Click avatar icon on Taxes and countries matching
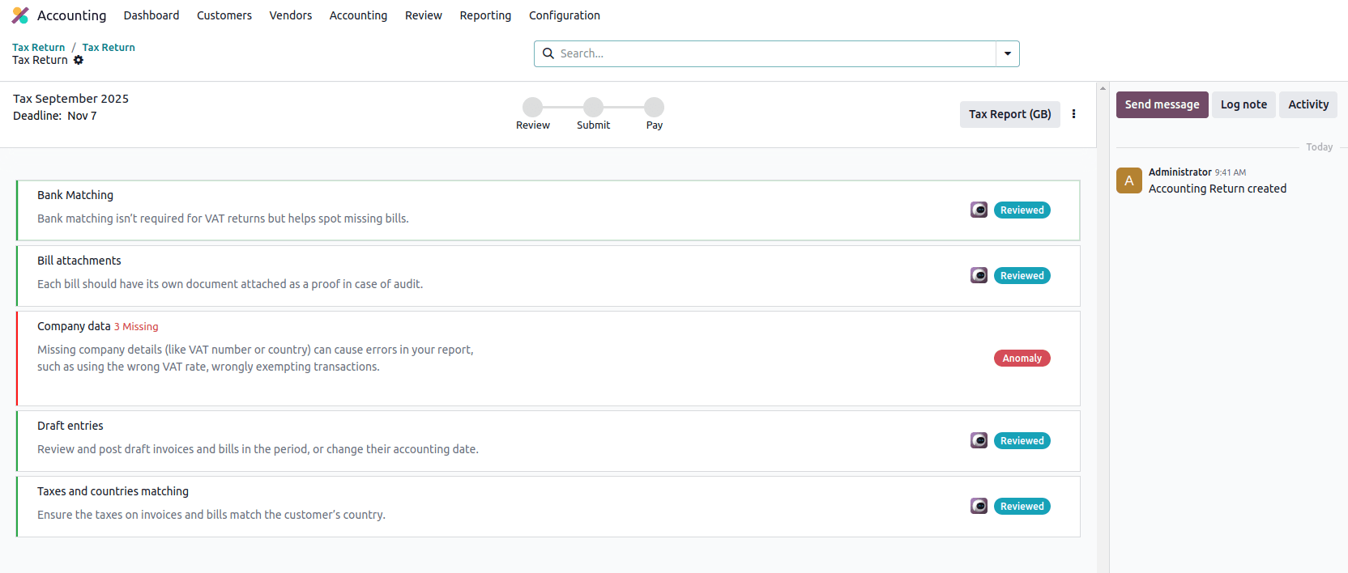Viewport: 1348px width, 573px height. [x=979, y=506]
